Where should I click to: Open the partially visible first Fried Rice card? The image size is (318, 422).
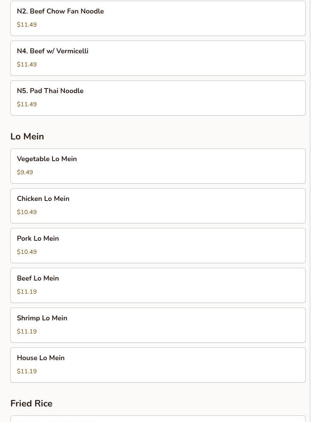click(158, 419)
